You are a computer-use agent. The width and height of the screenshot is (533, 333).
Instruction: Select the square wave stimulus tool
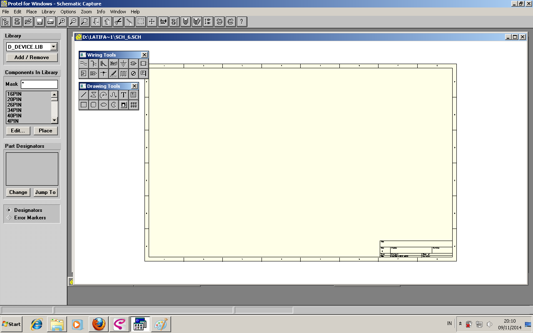point(124,74)
